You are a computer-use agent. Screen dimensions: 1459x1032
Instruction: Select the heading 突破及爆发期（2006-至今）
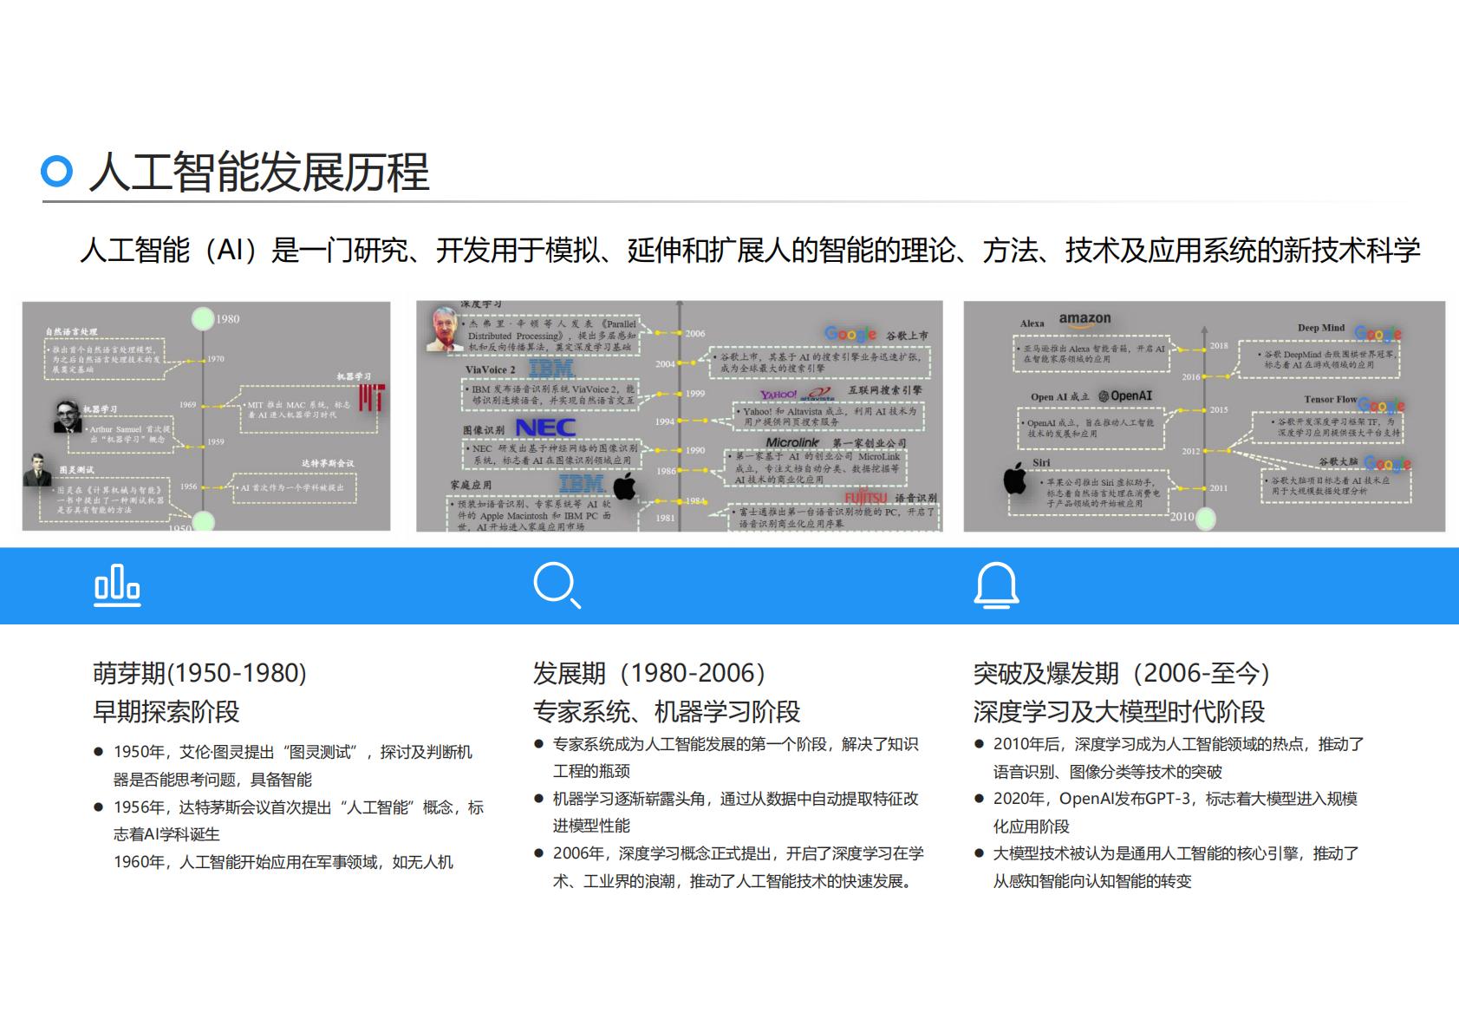click(x=1122, y=671)
